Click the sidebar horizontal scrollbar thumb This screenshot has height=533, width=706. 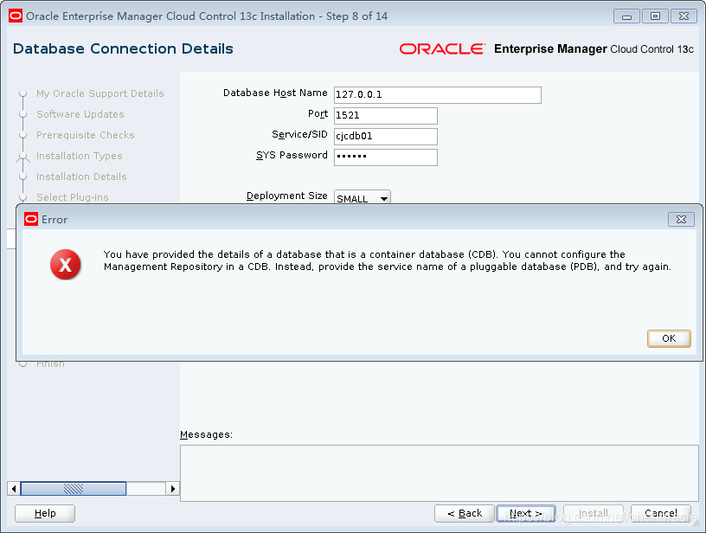74,488
